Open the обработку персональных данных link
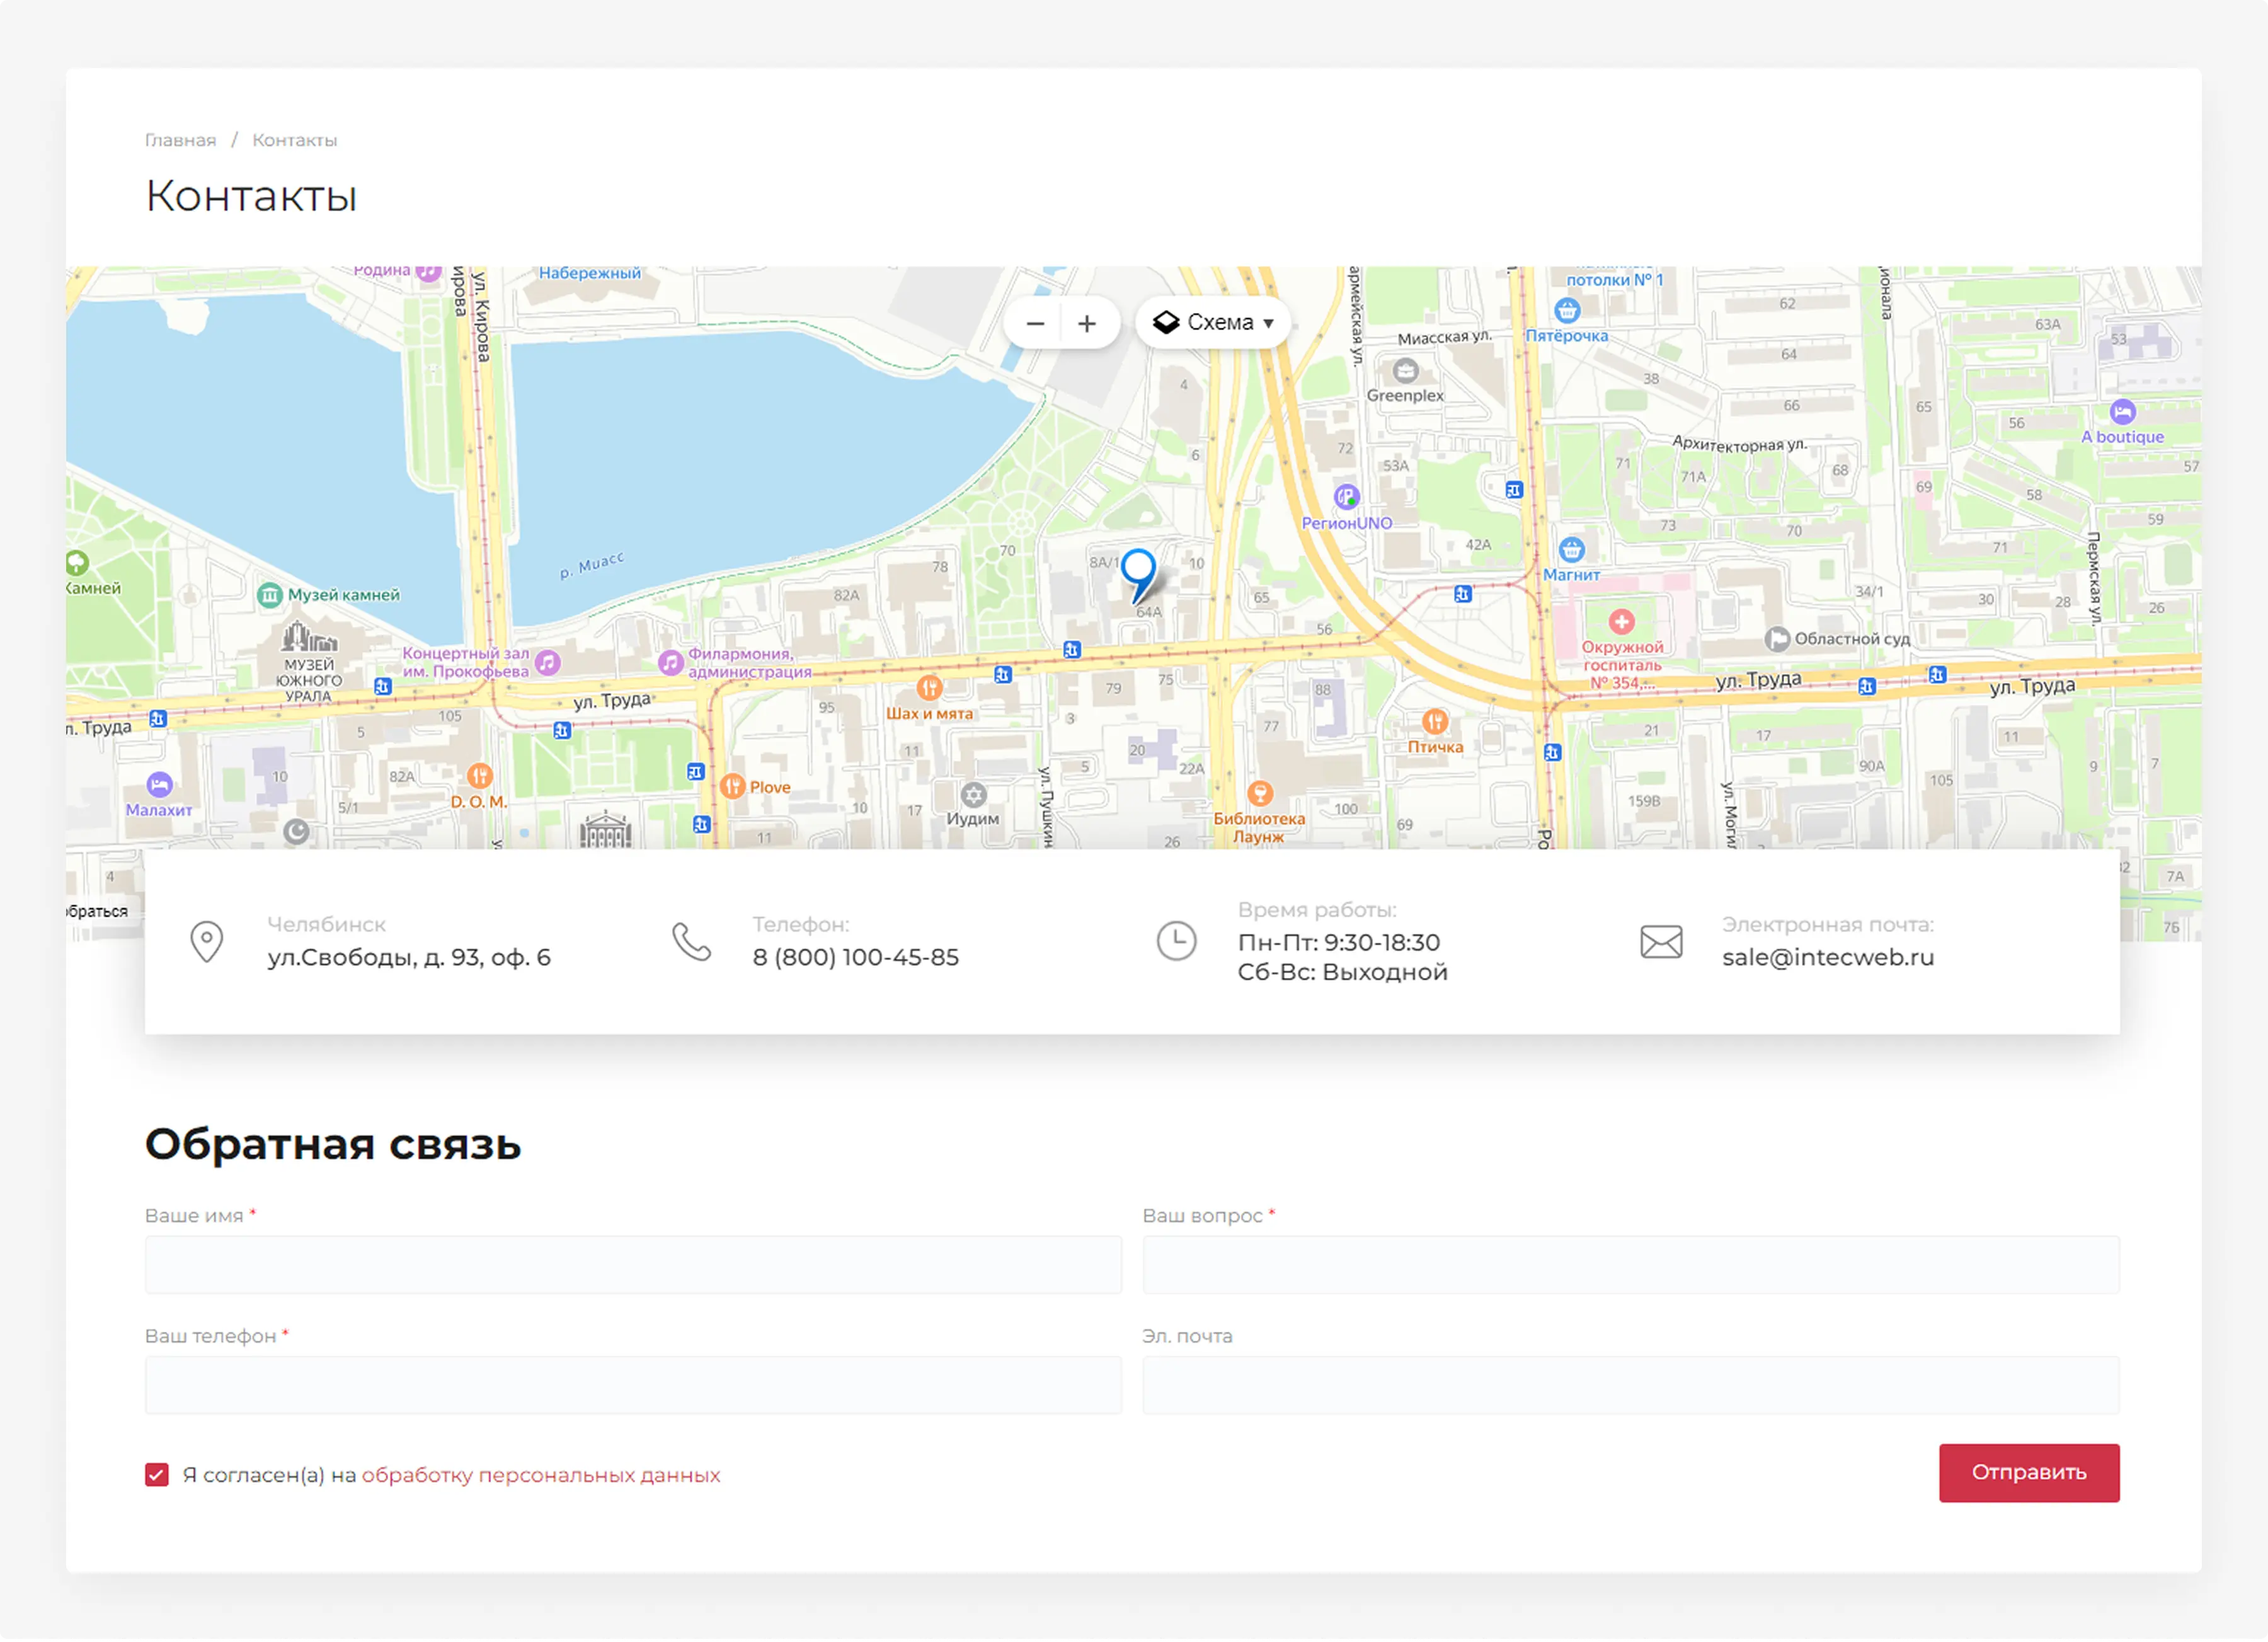The width and height of the screenshot is (2268, 1642). [540, 1475]
